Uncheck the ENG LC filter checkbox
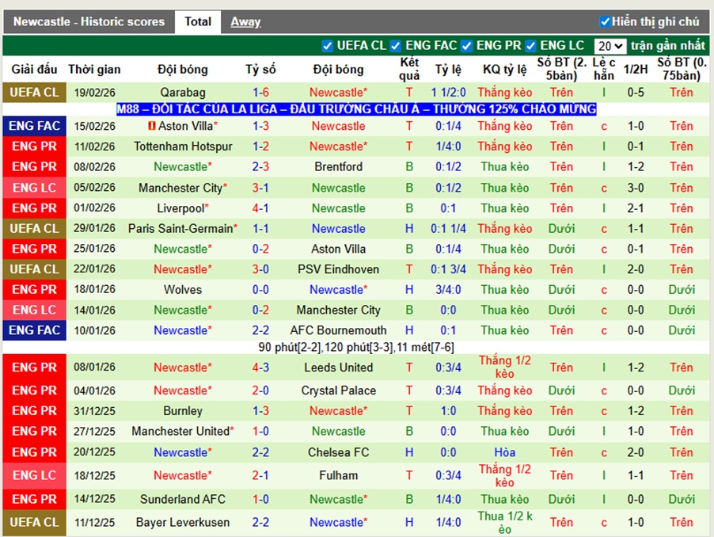Image resolution: width=714 pixels, height=537 pixels. (530, 46)
